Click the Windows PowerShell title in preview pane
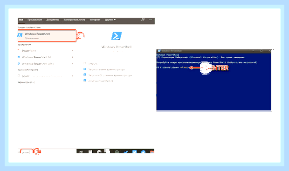The height and width of the screenshot is (171, 289). [x=117, y=47]
